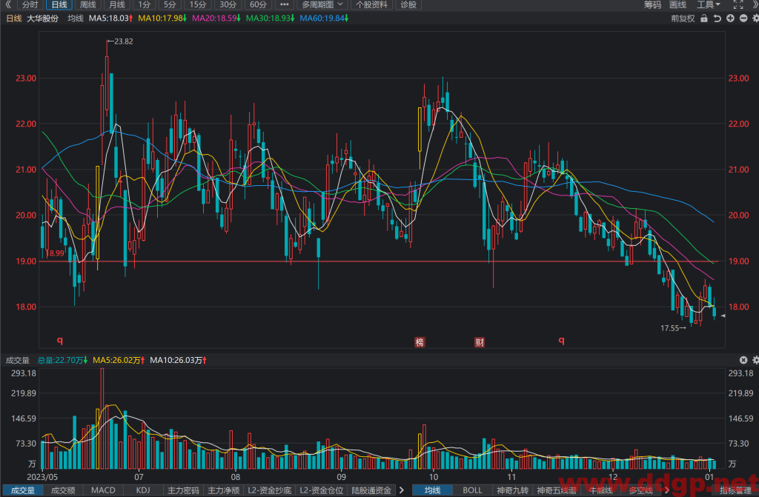Viewport: 759px width, 497px height.
Task: Click the 财 financial report marker
Action: 480,342
